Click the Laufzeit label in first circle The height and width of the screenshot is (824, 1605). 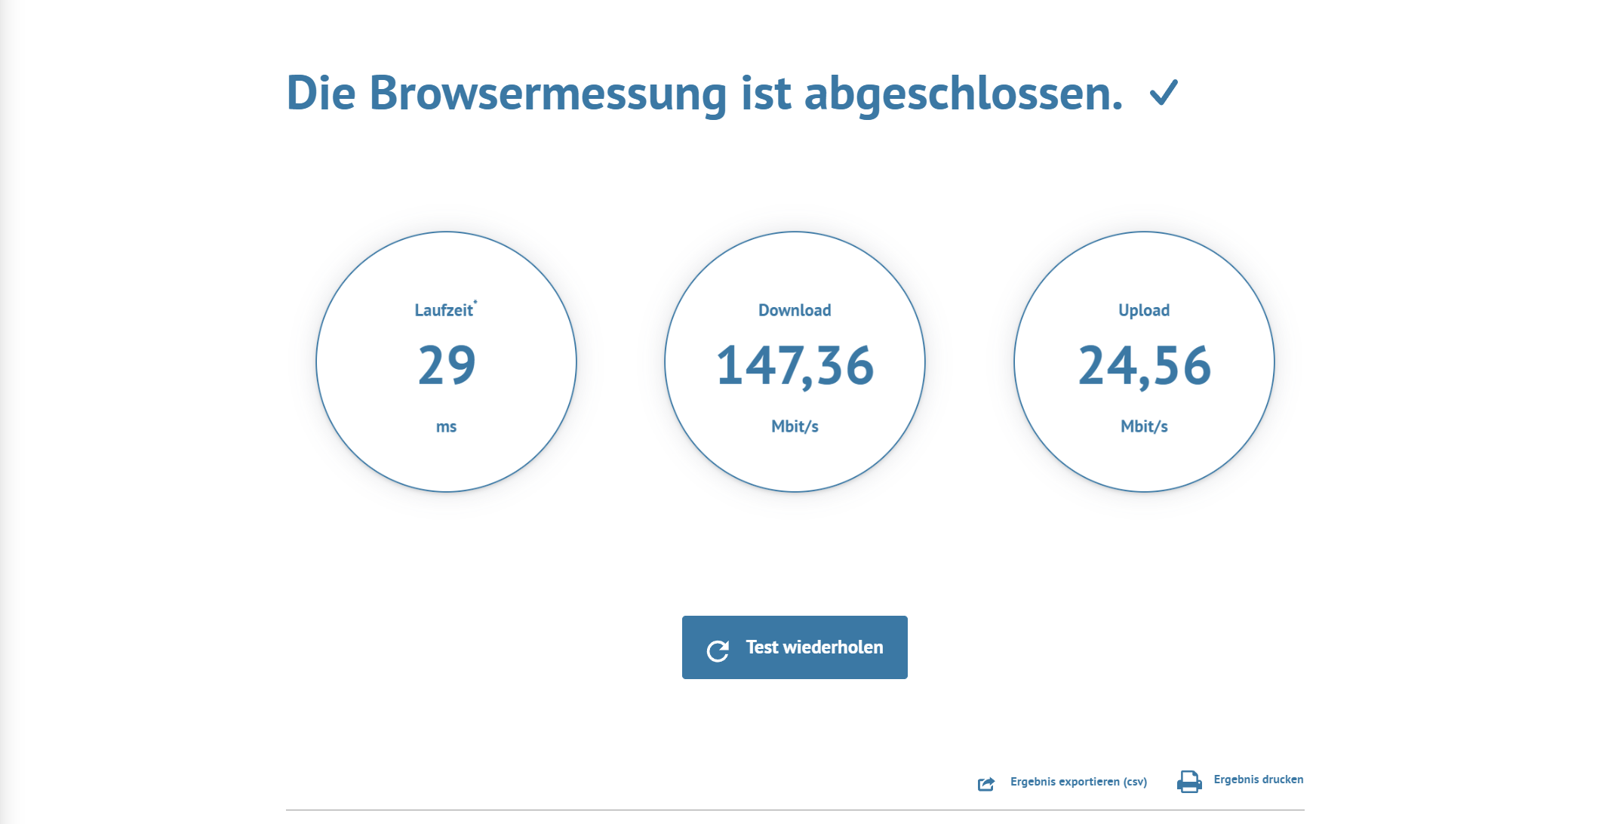(x=444, y=311)
